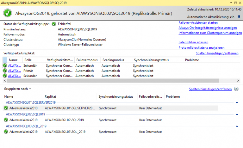Click Protokollblocklatenz analysieren link
243x148 pixels.
coord(202,47)
